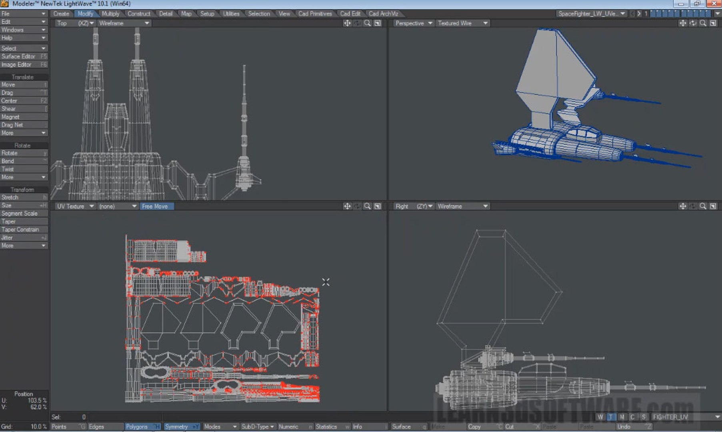The image size is (722, 432).
Task: Activate the Magnet tool
Action: tap(24, 117)
